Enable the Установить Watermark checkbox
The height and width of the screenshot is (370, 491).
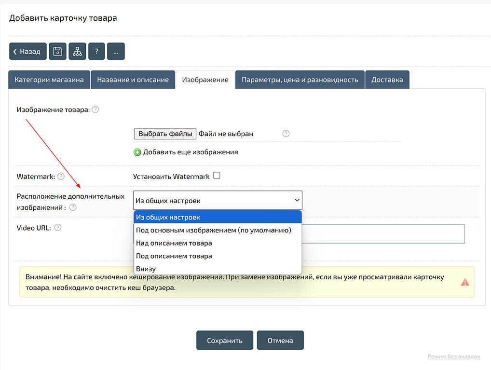click(x=217, y=176)
